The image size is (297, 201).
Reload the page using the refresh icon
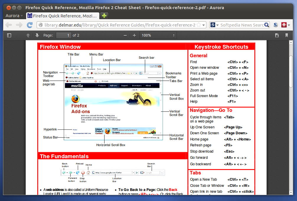point(30,25)
